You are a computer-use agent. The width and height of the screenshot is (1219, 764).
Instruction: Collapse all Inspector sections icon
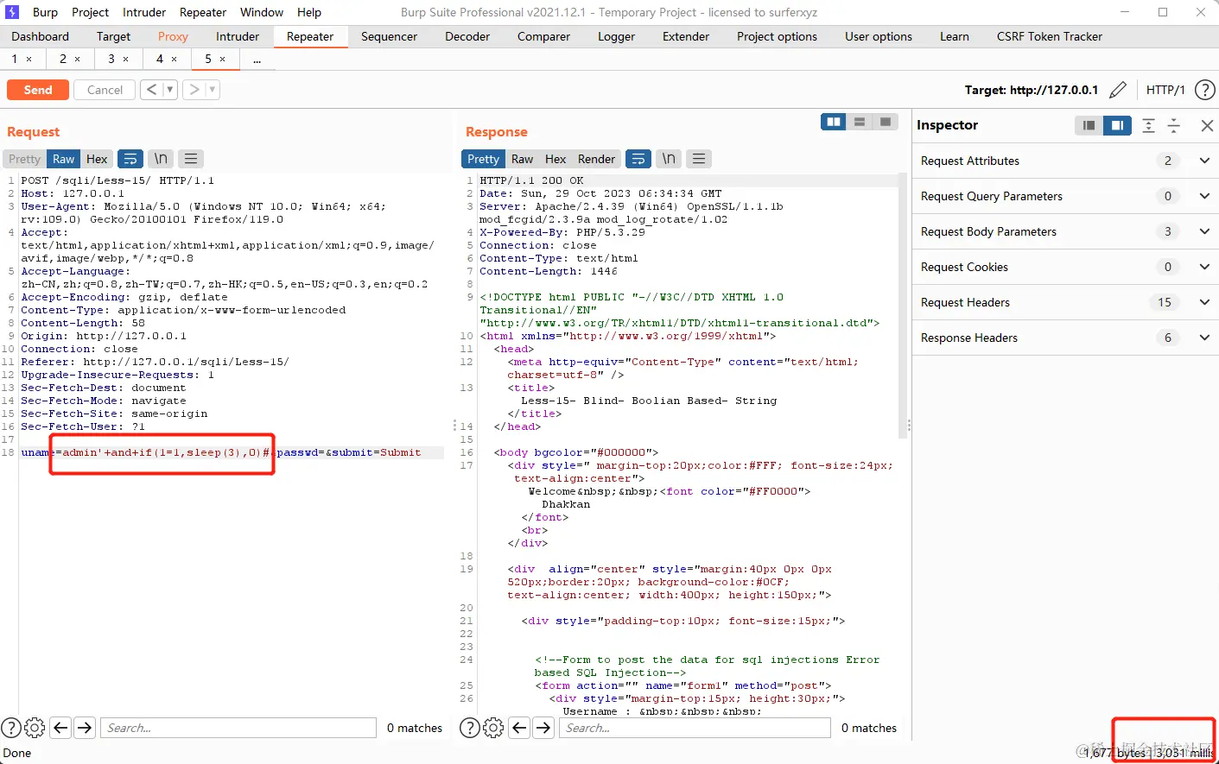(1174, 125)
